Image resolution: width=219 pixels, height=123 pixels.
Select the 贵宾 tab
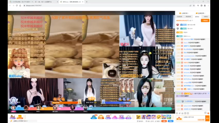(197, 17)
